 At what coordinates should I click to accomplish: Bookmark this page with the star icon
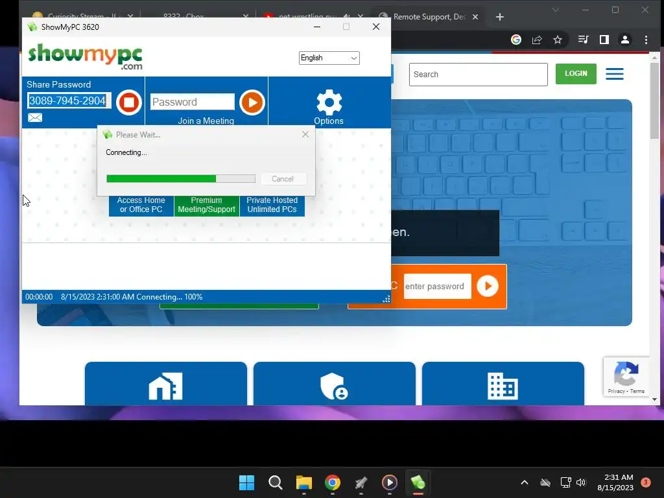(558, 40)
